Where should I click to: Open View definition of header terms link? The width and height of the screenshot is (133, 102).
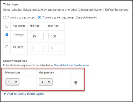[72, 65]
